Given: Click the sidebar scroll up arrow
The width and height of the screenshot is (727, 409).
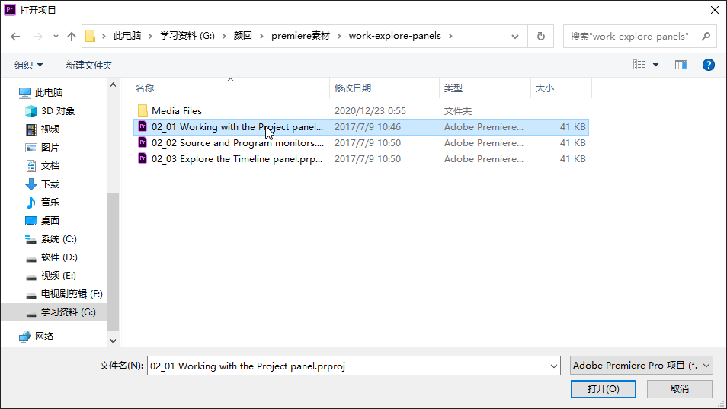Looking at the screenshot, I should (x=113, y=85).
